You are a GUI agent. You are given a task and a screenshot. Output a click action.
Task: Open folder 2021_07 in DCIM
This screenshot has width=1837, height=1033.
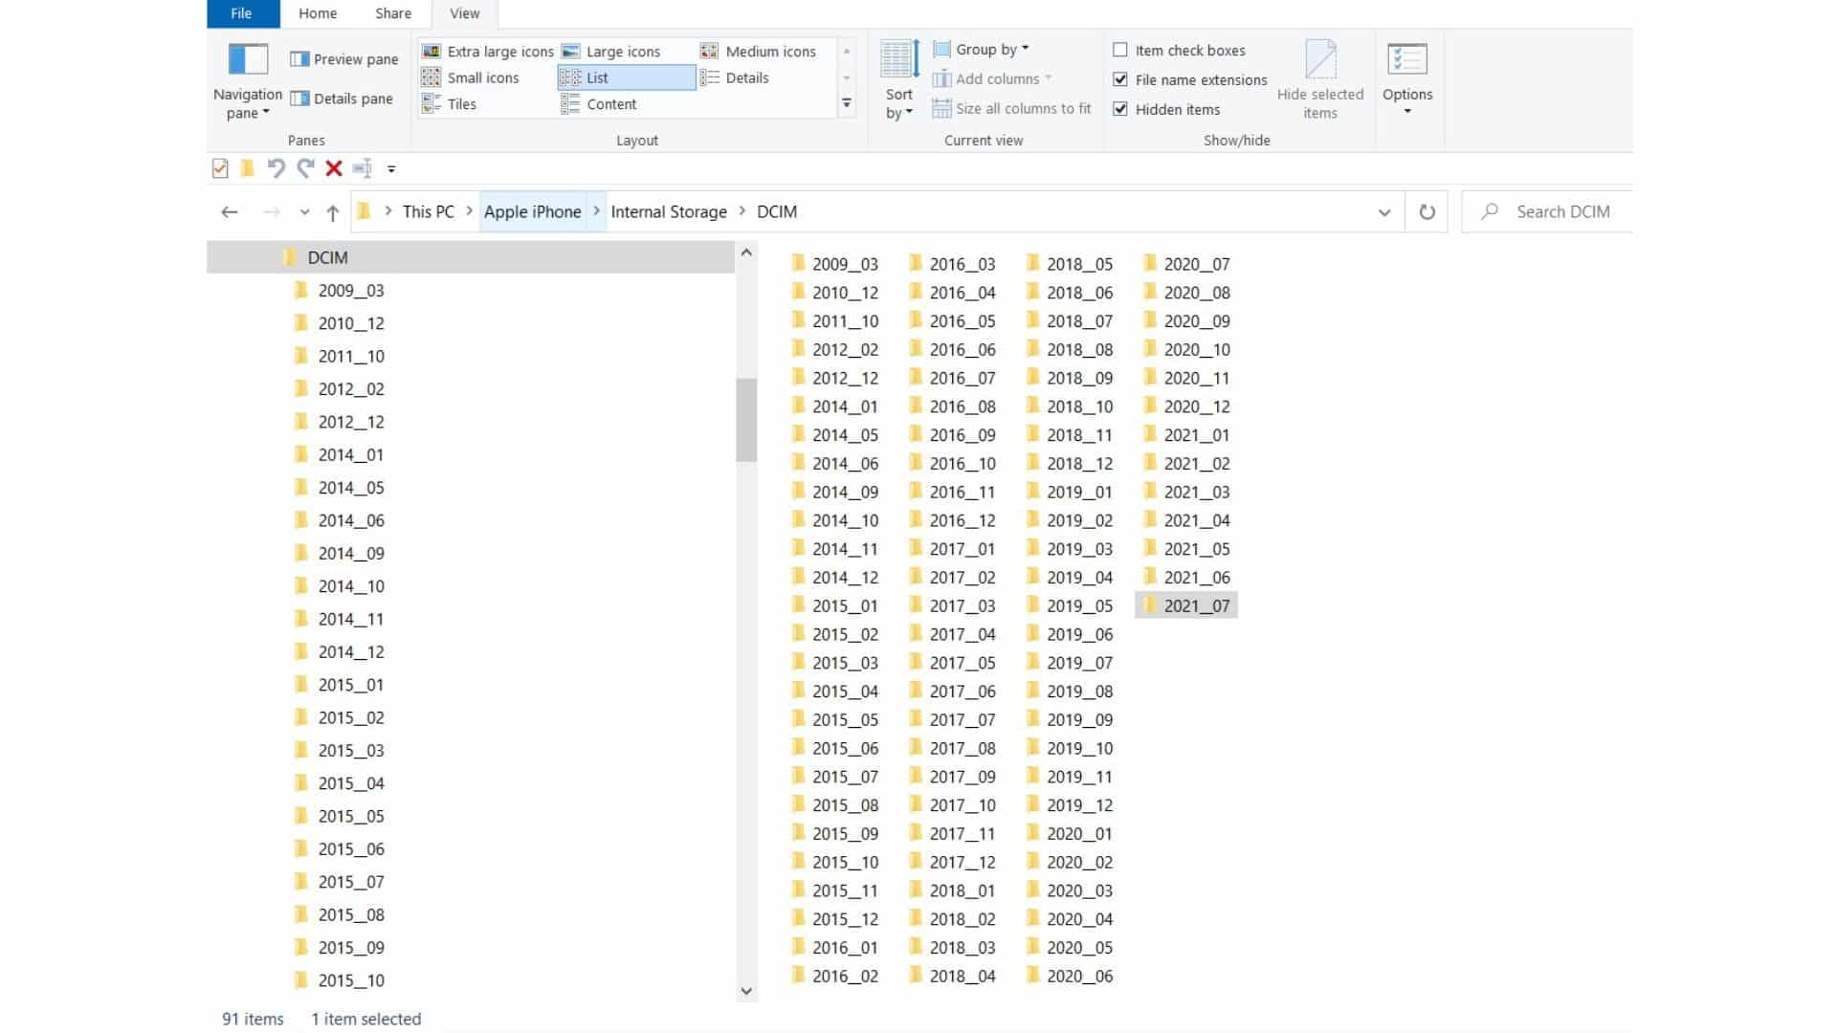[1195, 605]
